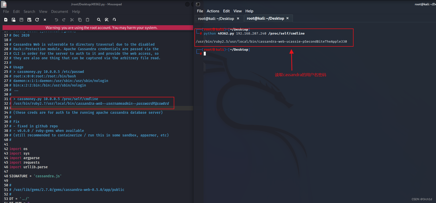Screen dimensions: 436x203
Task: Click the 'import sys' line in the editor
Action: tap(19, 153)
